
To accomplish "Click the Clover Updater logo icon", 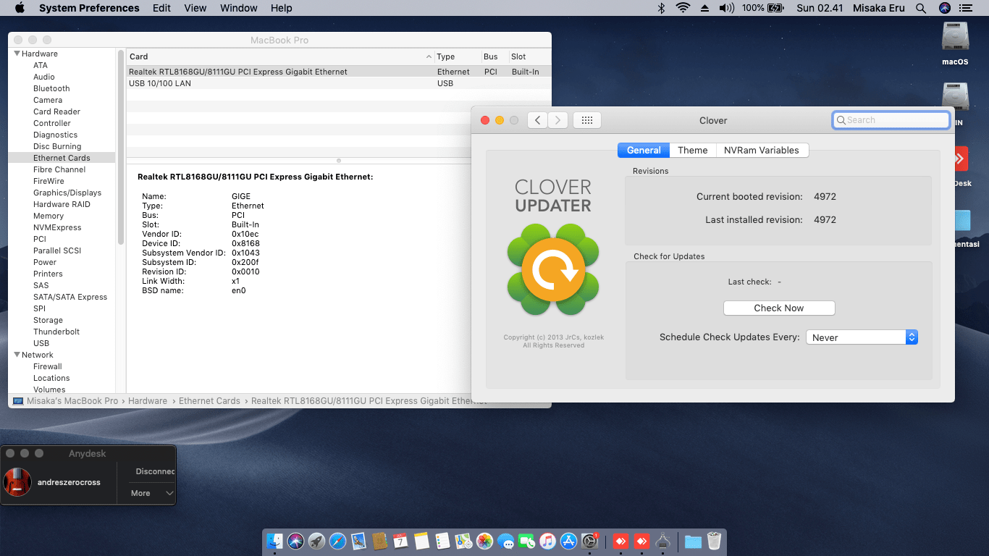I will [553, 269].
